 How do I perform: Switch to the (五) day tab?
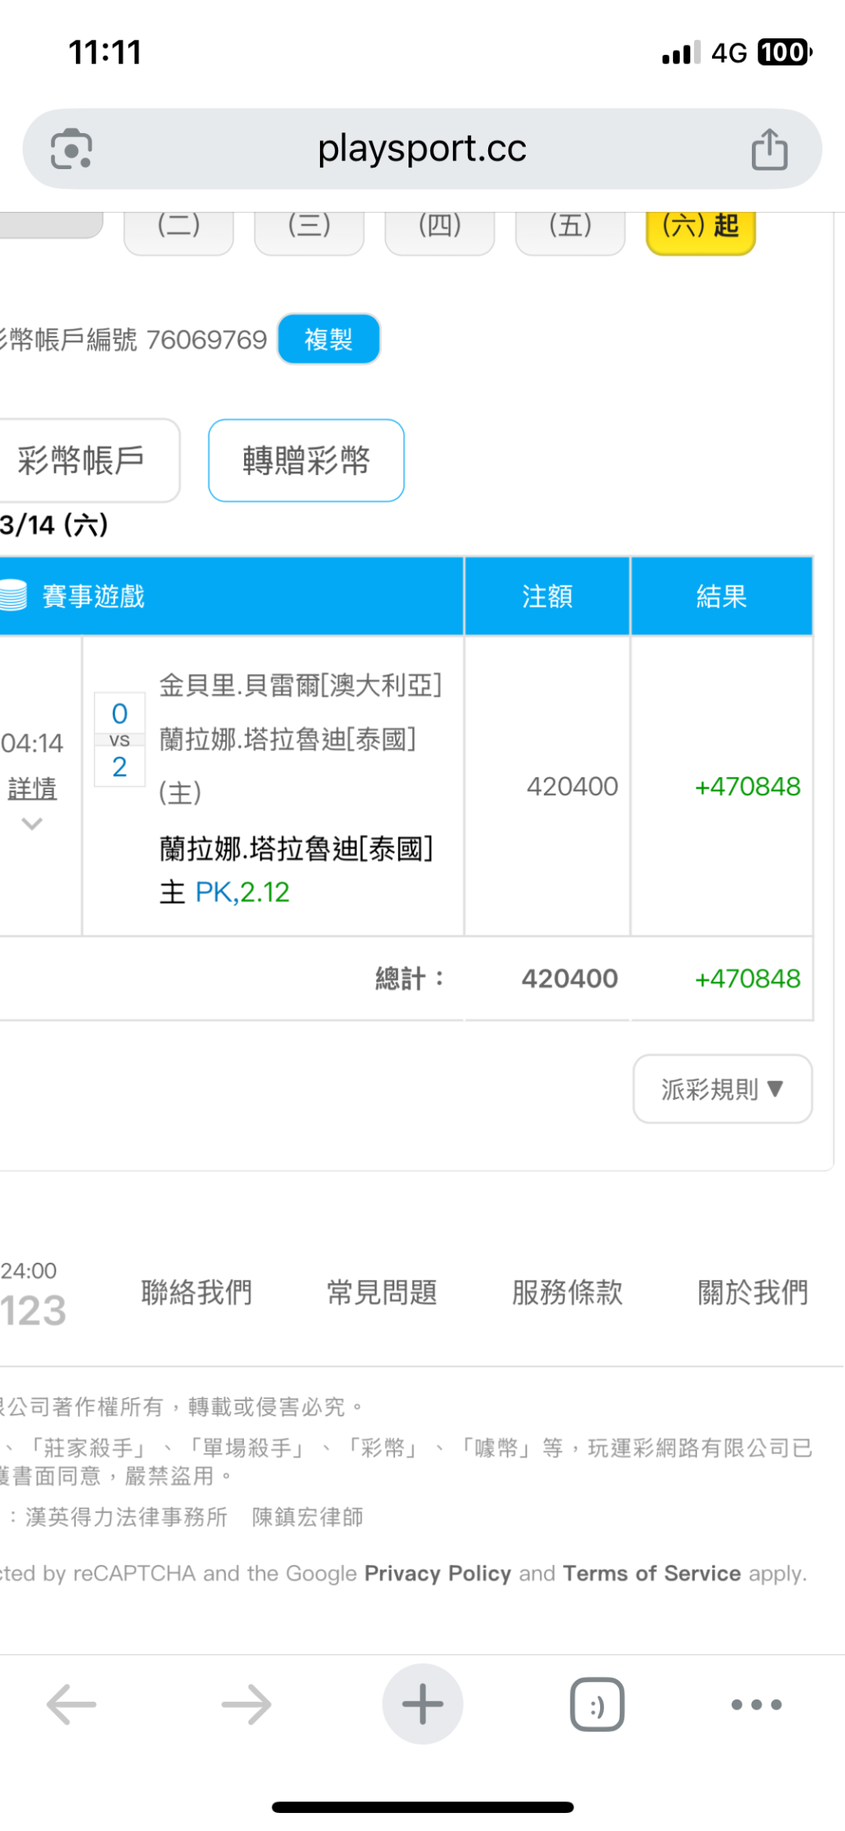(570, 227)
